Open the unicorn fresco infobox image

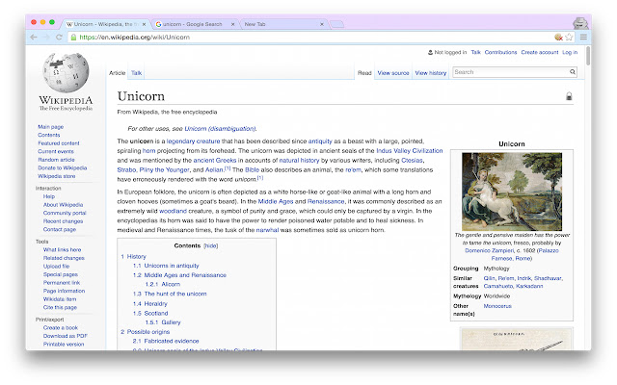click(x=512, y=192)
